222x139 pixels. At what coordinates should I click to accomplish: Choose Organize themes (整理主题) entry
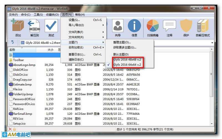(129, 42)
